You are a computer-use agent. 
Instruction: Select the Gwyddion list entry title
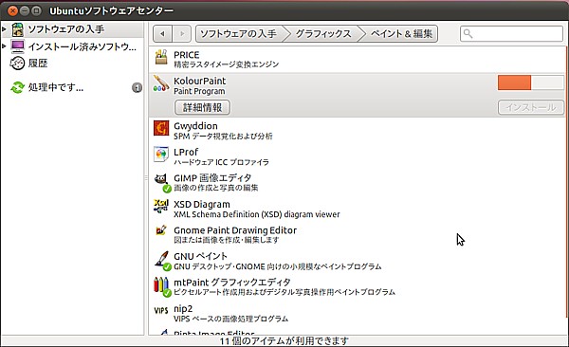coord(195,126)
